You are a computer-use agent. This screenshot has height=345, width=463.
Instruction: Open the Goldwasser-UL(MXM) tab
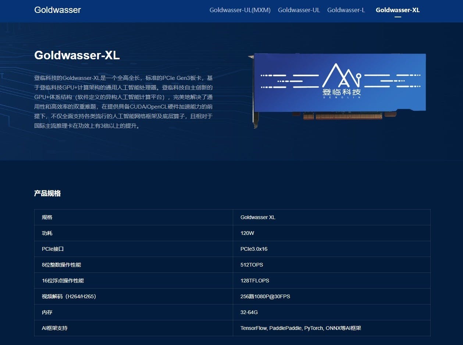point(240,10)
